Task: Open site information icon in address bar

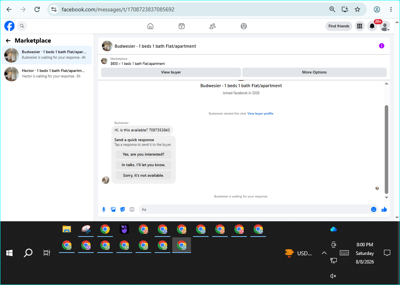Action: (54, 9)
